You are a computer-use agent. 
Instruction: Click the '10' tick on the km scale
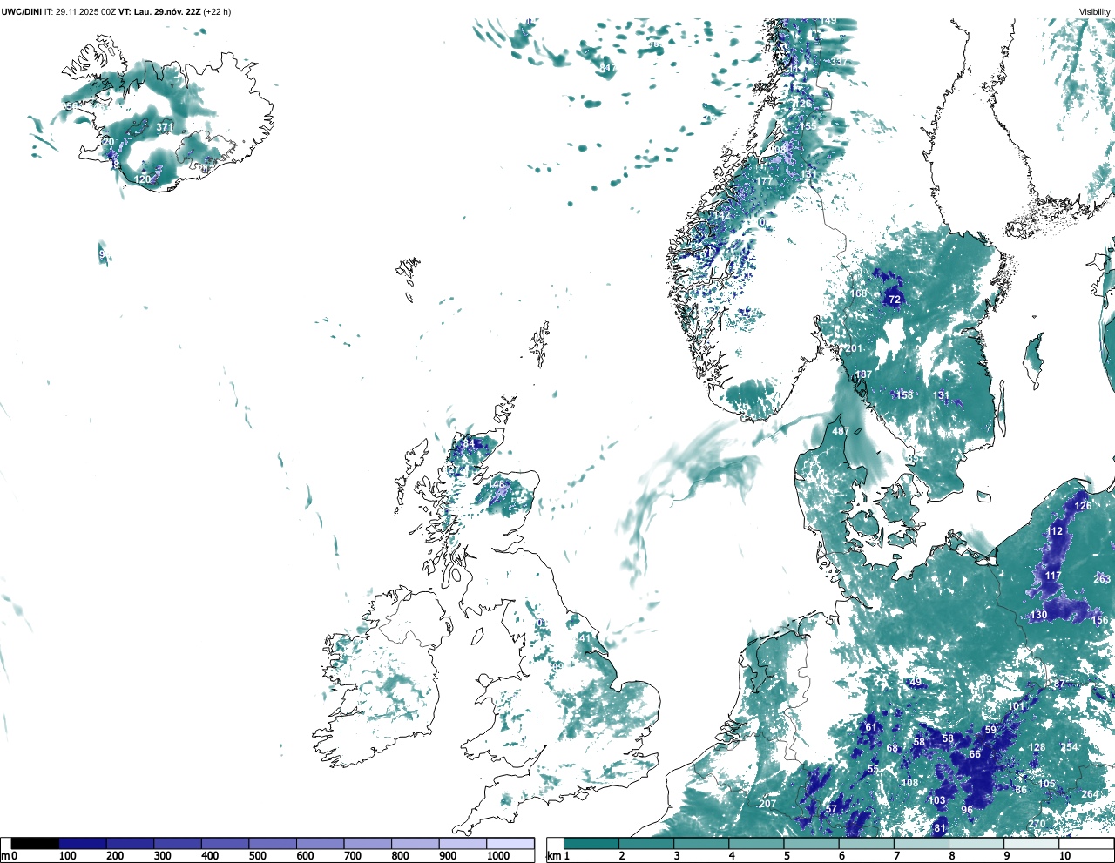[x=1064, y=856]
